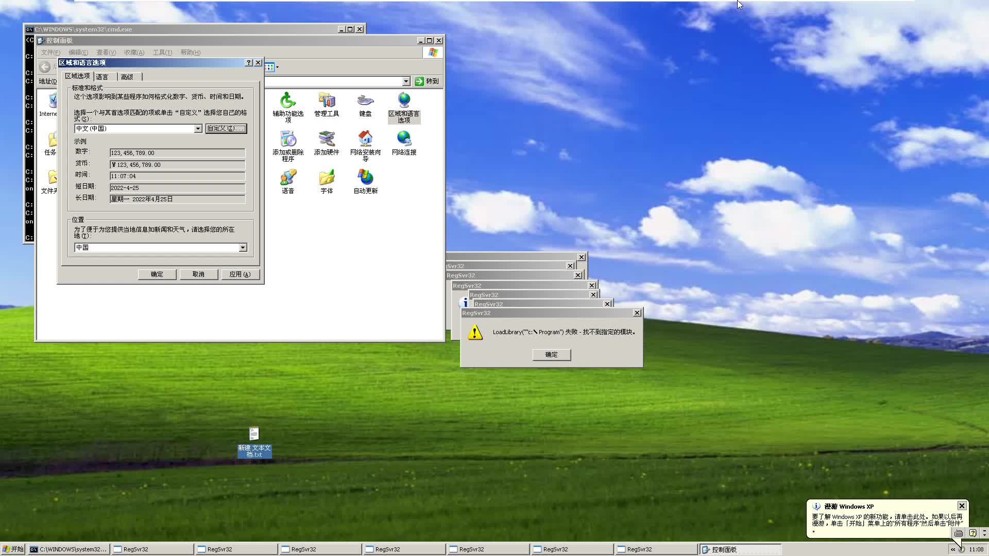Open the 编辑(E) menu
Image resolution: width=989 pixels, height=556 pixels.
pyautogui.click(x=78, y=53)
